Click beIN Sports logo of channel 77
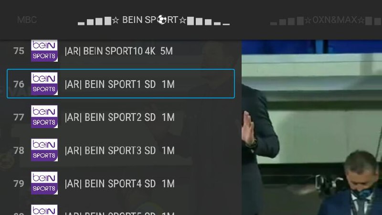Viewport: 382px width, 215px height. tap(44, 117)
